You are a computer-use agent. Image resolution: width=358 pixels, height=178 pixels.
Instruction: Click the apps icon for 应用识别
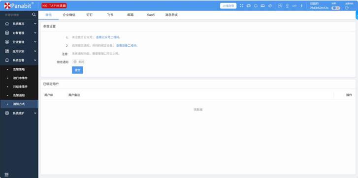(7, 51)
